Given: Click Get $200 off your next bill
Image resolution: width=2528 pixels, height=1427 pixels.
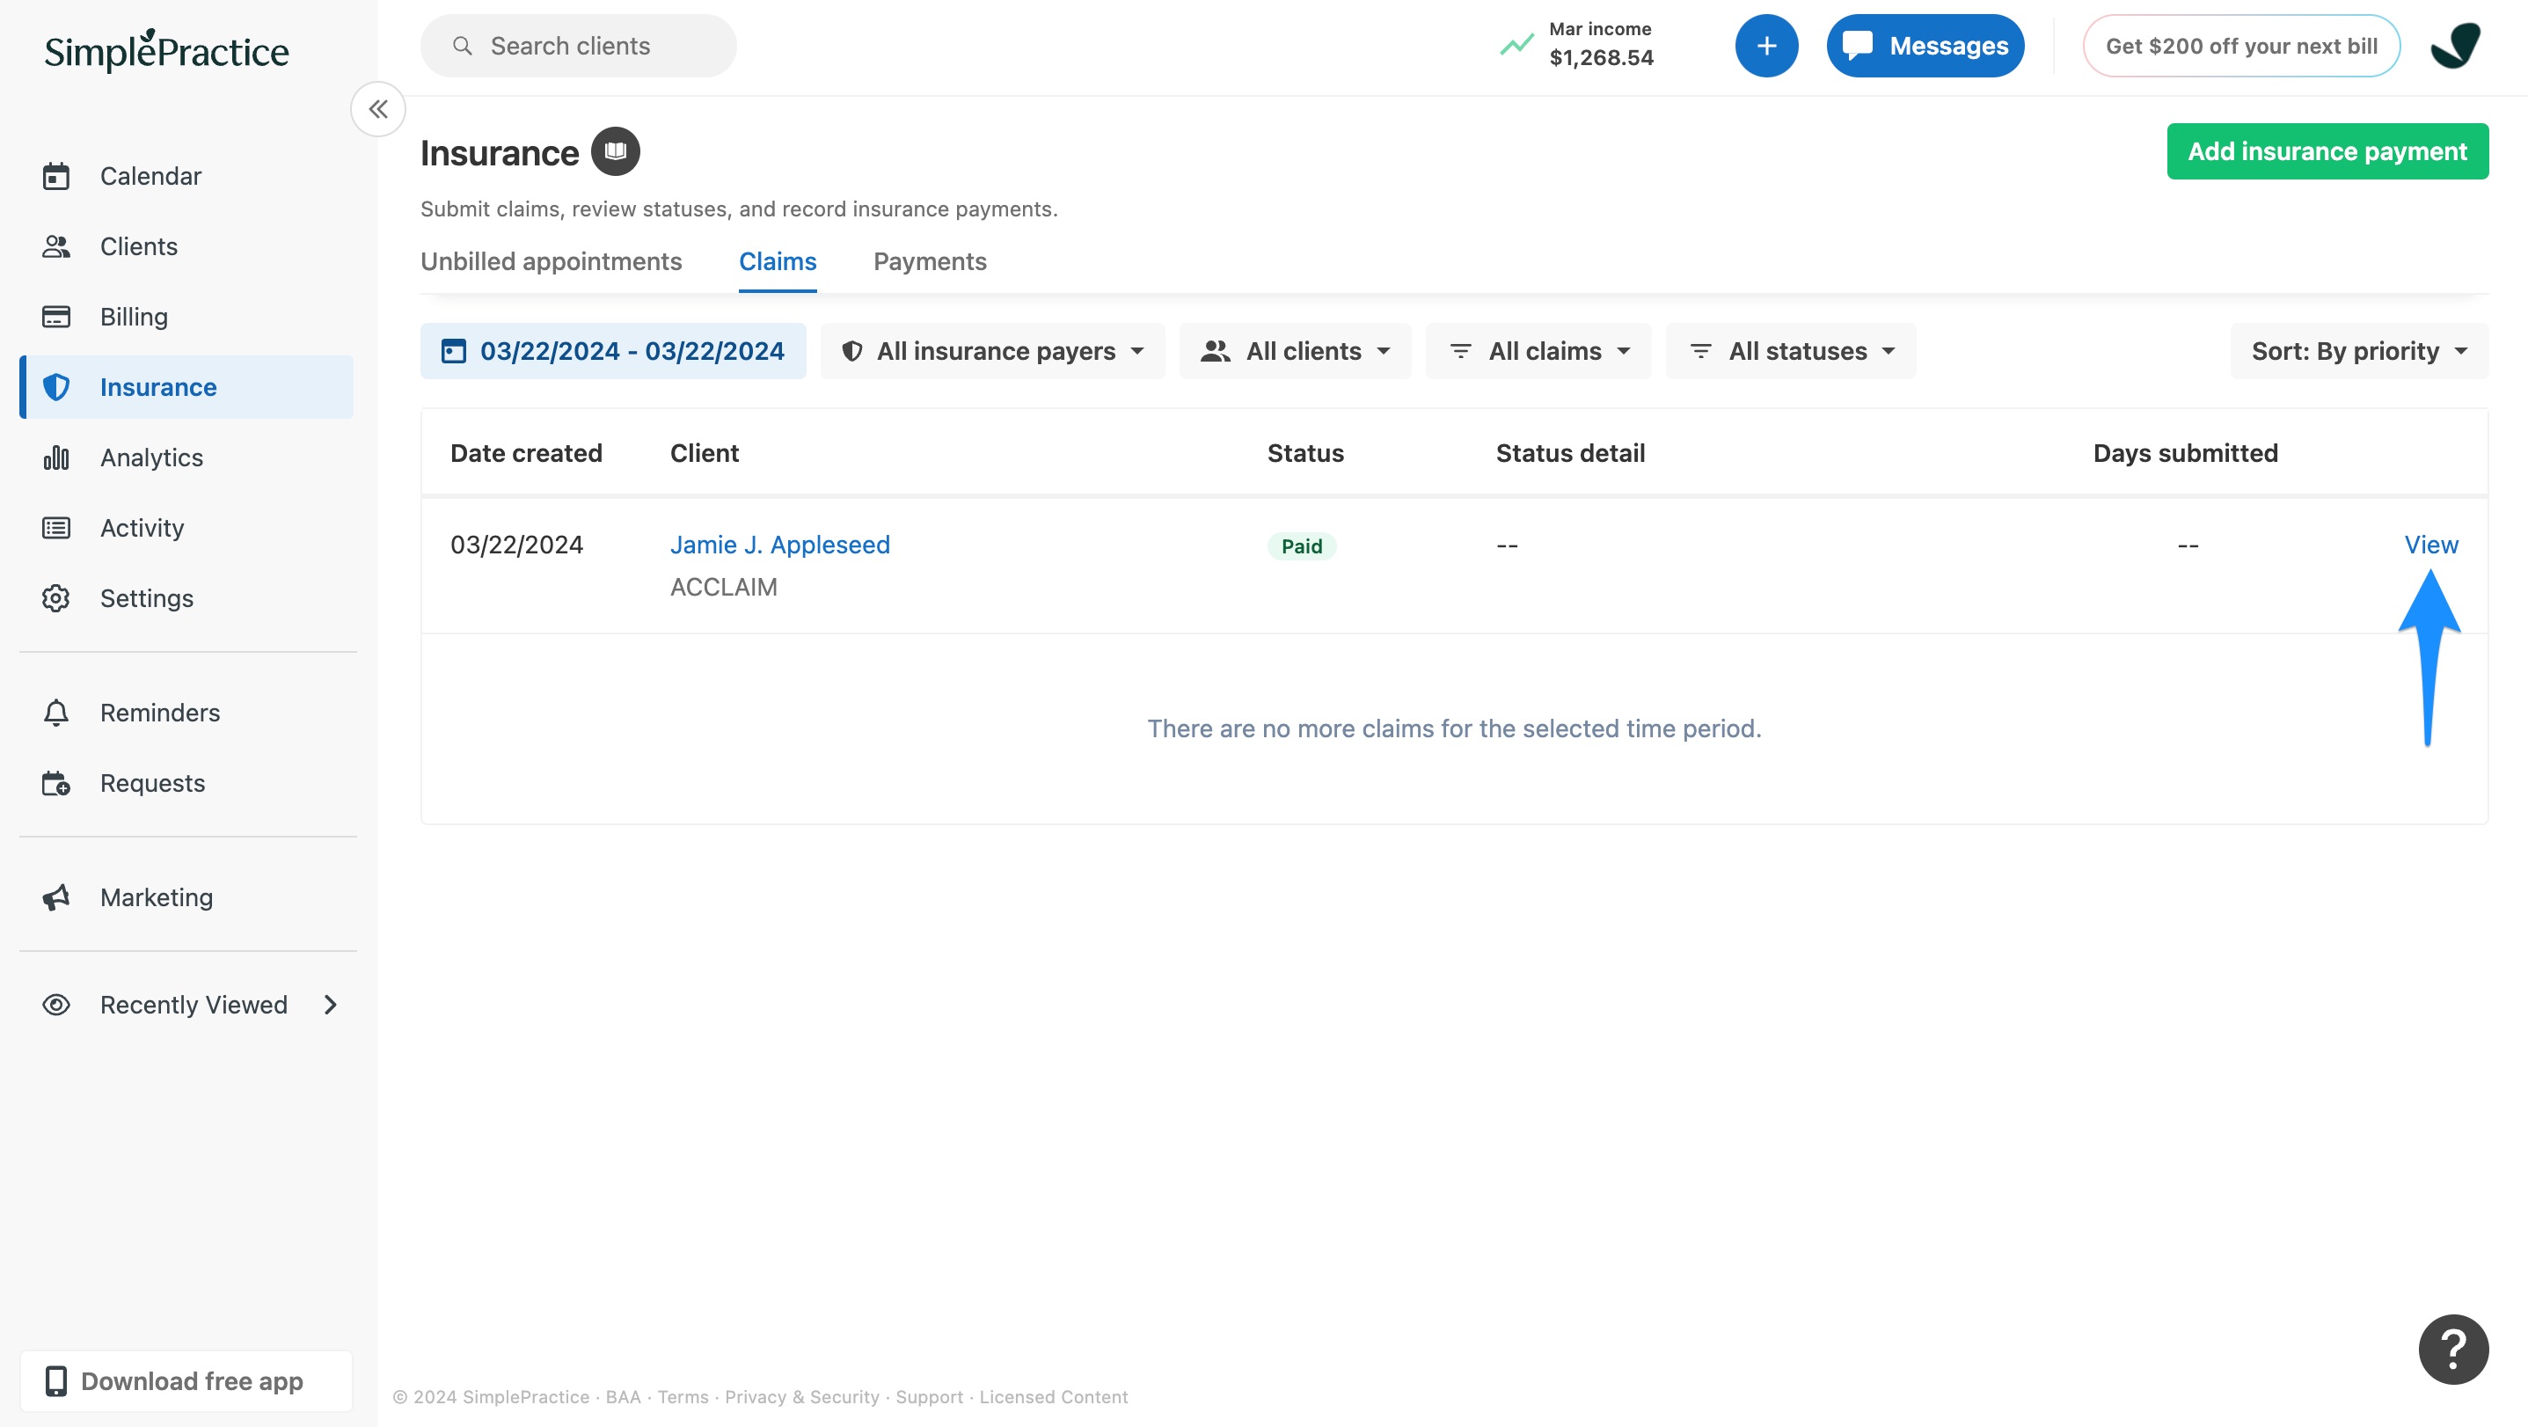Looking at the screenshot, I should click(x=2241, y=45).
